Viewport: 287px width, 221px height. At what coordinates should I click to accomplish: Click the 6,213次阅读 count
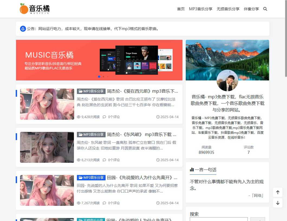[90, 160]
